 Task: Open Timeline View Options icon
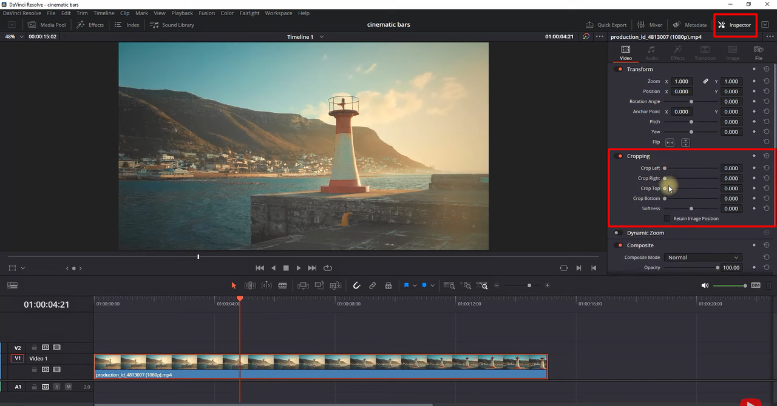(x=12, y=285)
